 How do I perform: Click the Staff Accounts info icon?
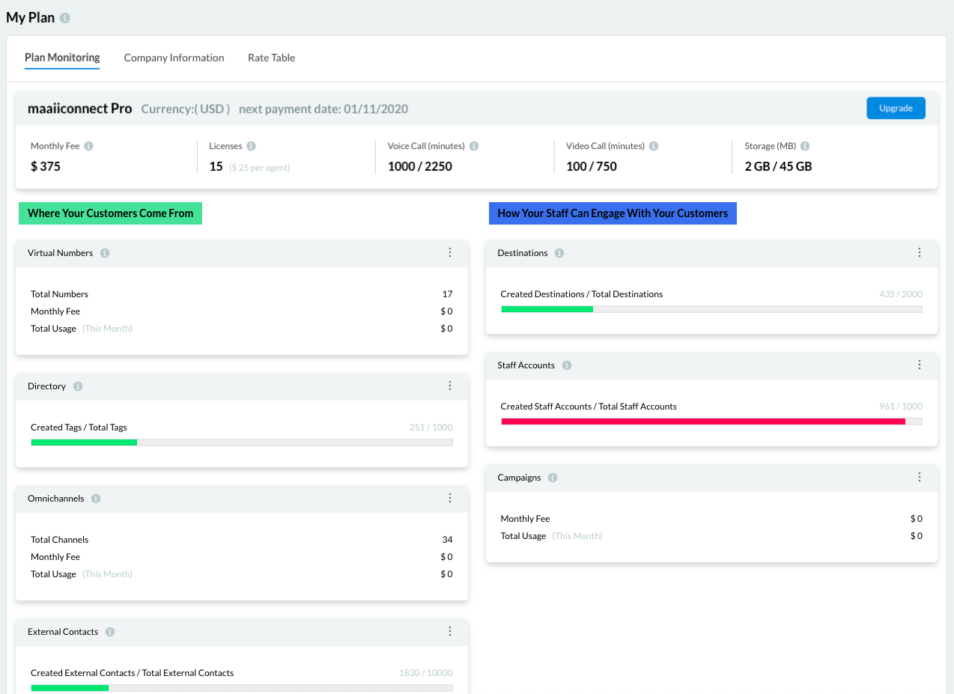(x=567, y=365)
